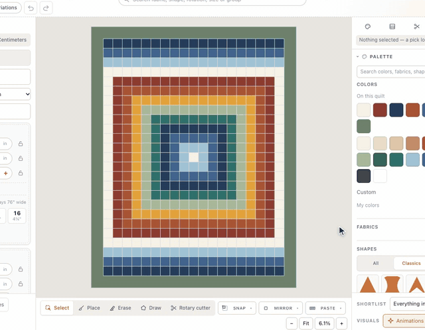
Task: Select the tan beige palette swatch
Action: [x=396, y=143]
